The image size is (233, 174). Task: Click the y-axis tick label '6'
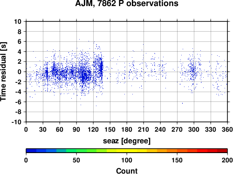tap(20, 41)
